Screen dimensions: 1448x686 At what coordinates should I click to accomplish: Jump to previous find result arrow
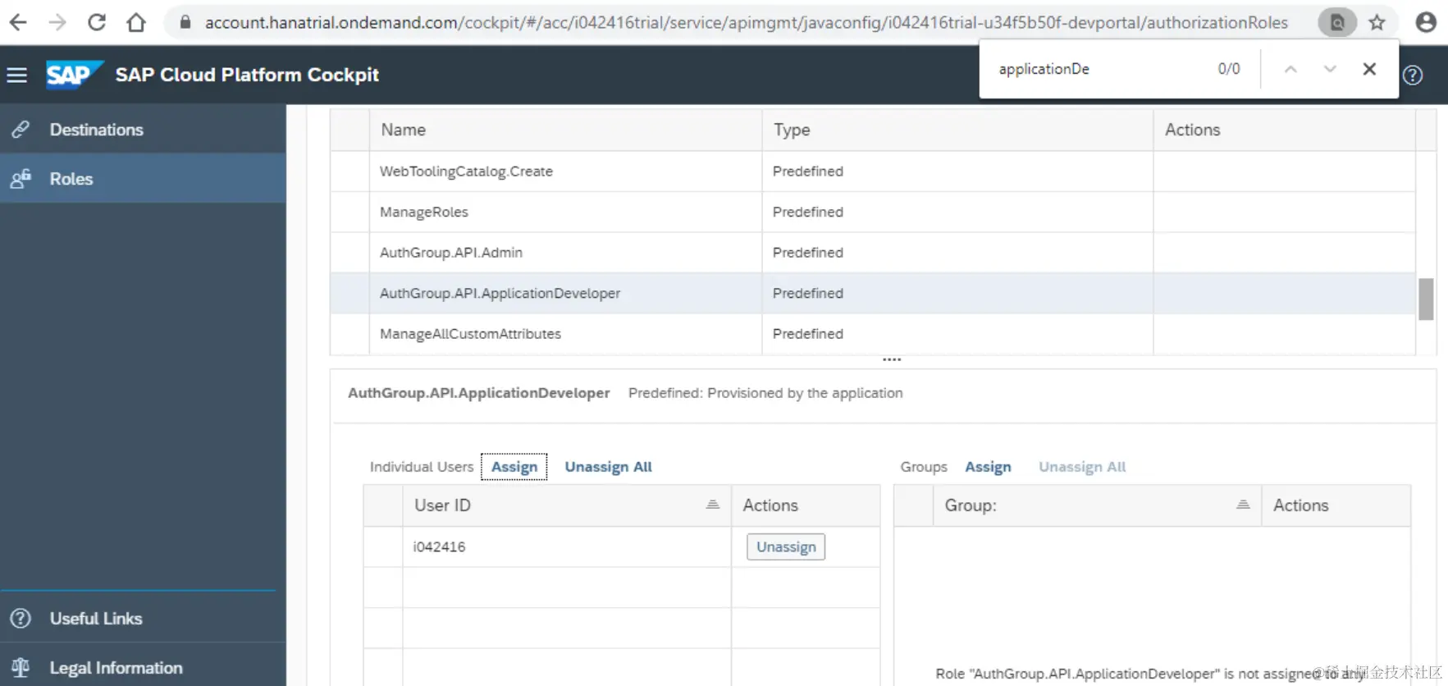(1290, 69)
